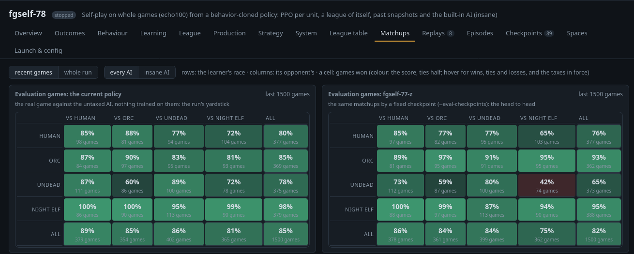Click the stopped status badge
This screenshot has width=634, height=254.
tap(64, 15)
